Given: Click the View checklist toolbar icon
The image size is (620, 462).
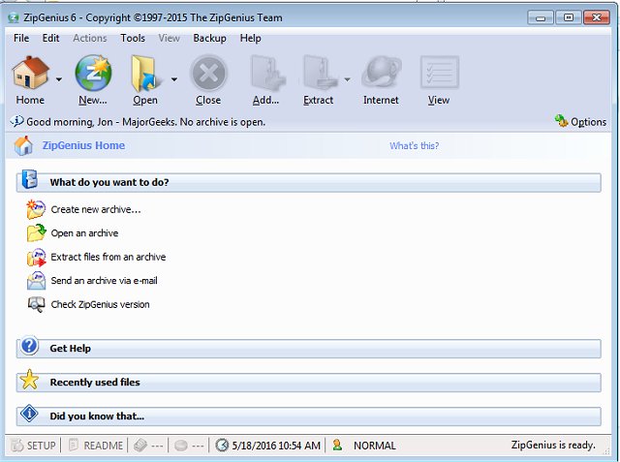Looking at the screenshot, I should pyautogui.click(x=439, y=73).
